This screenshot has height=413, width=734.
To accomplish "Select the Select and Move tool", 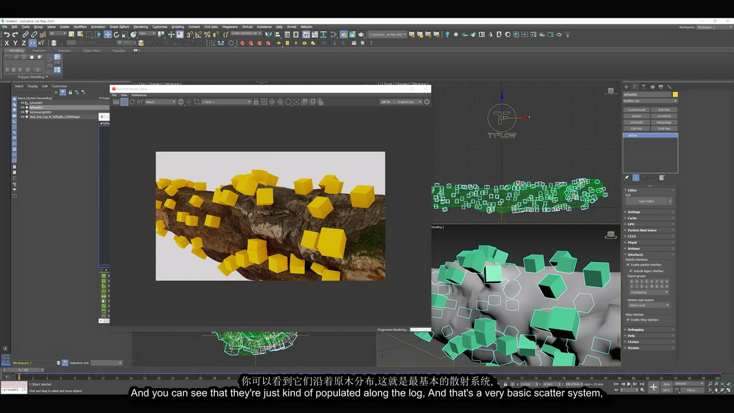I will pyautogui.click(x=108, y=35).
